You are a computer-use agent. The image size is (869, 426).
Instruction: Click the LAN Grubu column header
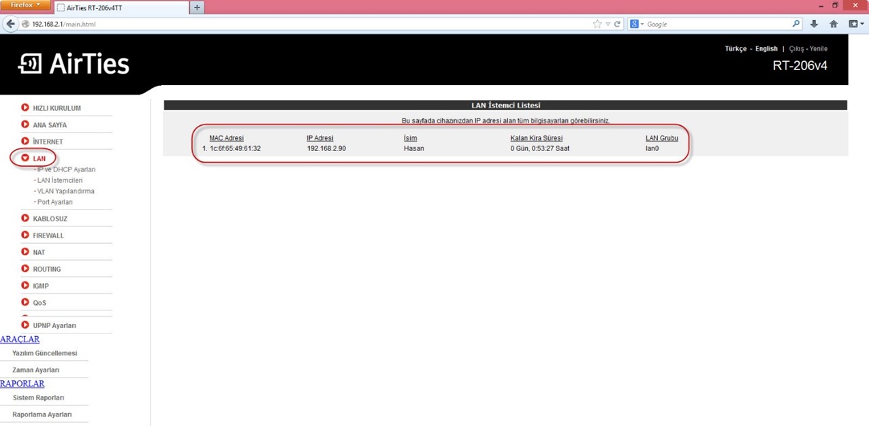[x=662, y=138]
